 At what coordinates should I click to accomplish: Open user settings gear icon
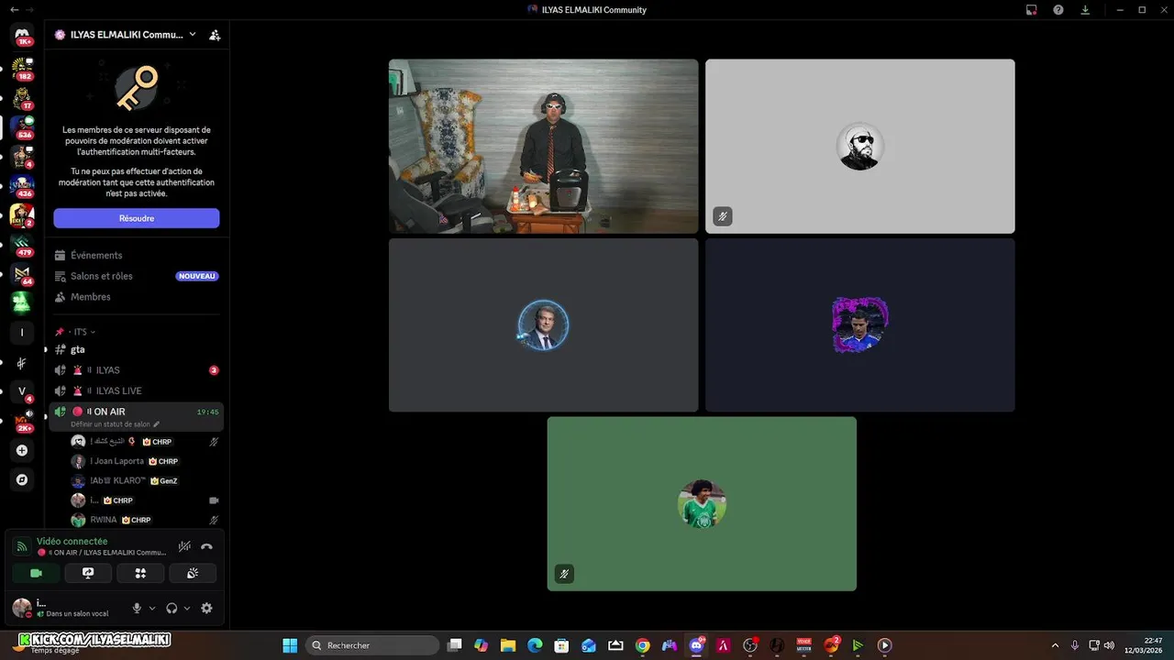pos(206,608)
